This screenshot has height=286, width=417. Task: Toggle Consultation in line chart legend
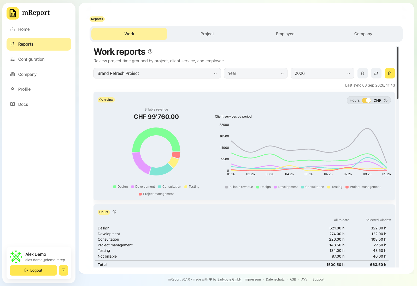[313, 187]
